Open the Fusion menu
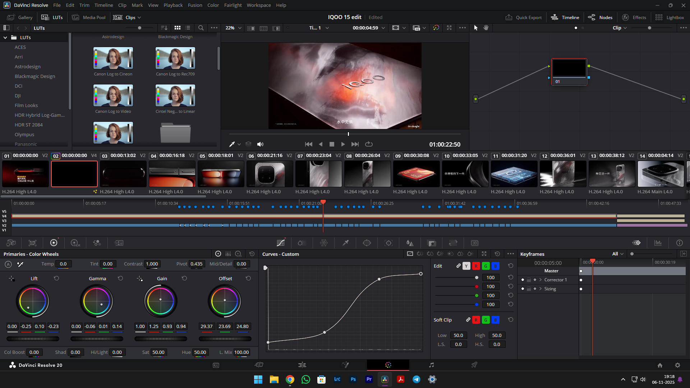This screenshot has height=388, width=690. (x=195, y=5)
